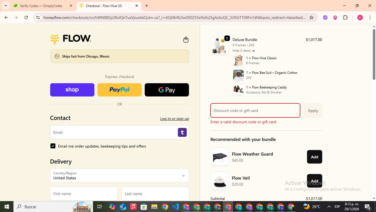The width and height of the screenshot is (376, 212).
Task: Open Microsoft Store from taskbar
Action: coord(144,206)
